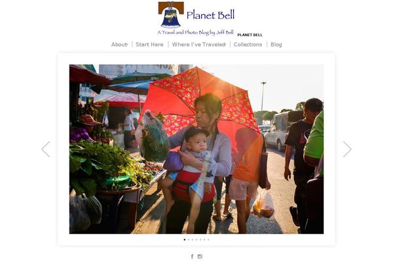Select the third slideshow dot
This screenshot has width=393, height=262.
tap(193, 240)
